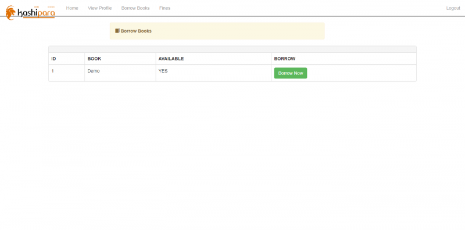
Task: Click the YES availability cell
Action: point(213,73)
